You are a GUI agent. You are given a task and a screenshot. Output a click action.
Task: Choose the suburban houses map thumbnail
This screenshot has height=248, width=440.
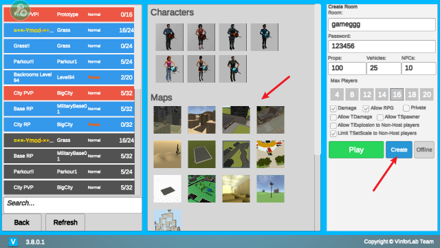tap(270, 120)
